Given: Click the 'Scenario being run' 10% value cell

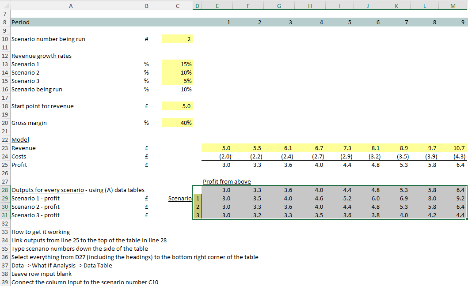Looking at the screenshot, I should click(178, 89).
